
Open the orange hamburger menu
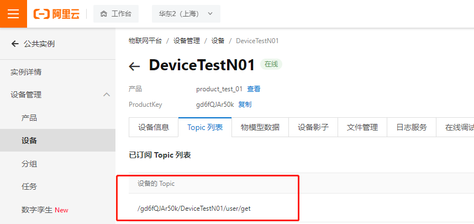coord(13,14)
